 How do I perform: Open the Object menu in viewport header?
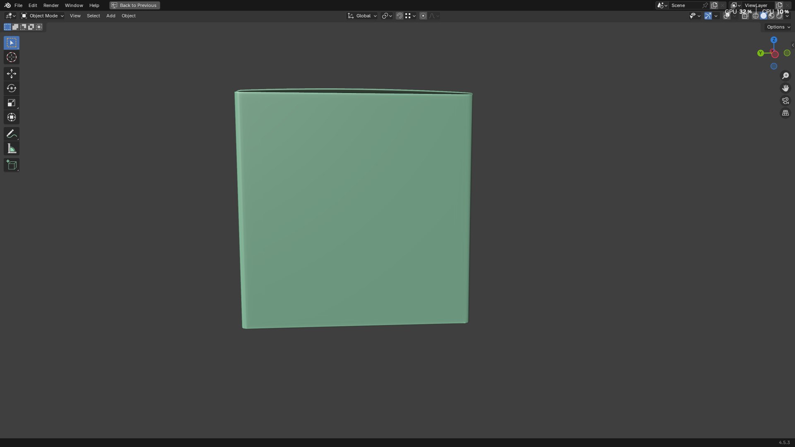129,16
